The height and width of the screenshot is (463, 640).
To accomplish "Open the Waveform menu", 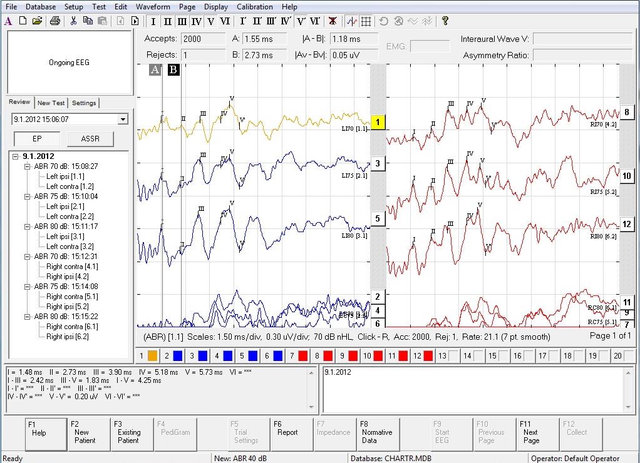I will click(153, 6).
